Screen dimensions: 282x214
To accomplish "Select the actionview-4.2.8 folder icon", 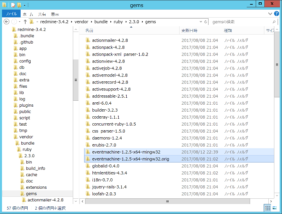I will (x=88, y=61).
